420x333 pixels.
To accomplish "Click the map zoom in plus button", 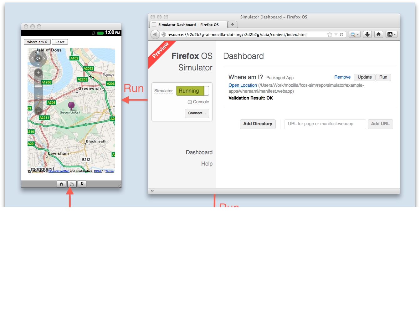I will pos(38,73).
